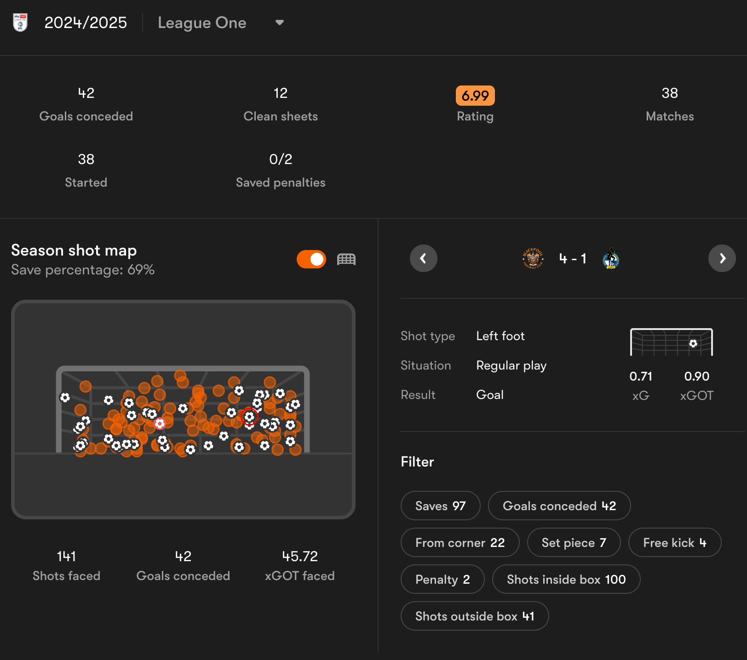
Task: Click the Bristol Rovers club crest
Action: pos(611,258)
